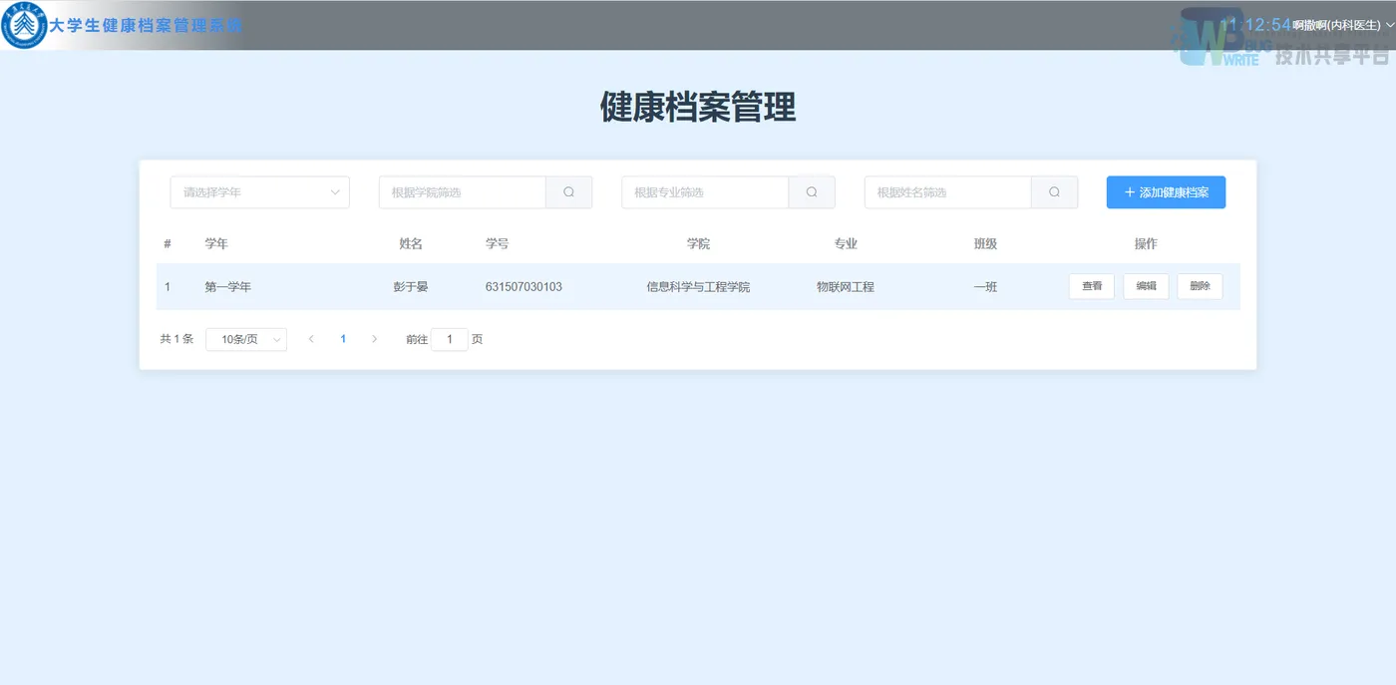Go to the next page with right arrow
1396x685 pixels.
tap(374, 339)
